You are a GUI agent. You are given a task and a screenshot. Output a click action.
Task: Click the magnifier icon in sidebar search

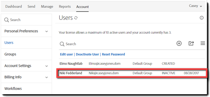click(x=6, y=20)
